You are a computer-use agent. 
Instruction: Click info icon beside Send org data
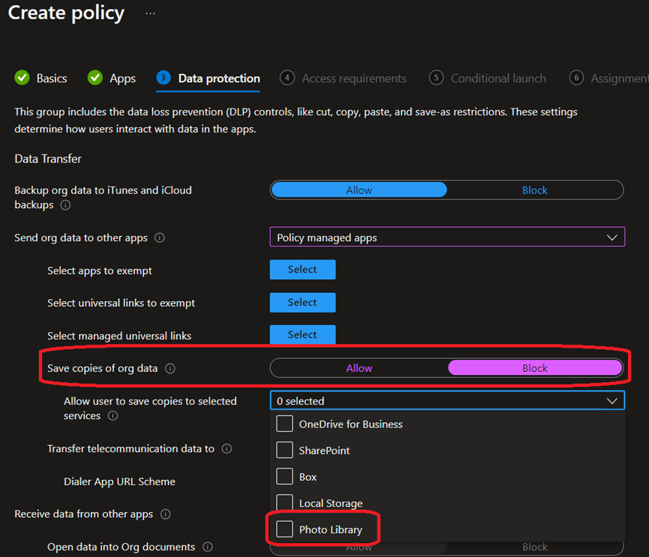point(159,238)
